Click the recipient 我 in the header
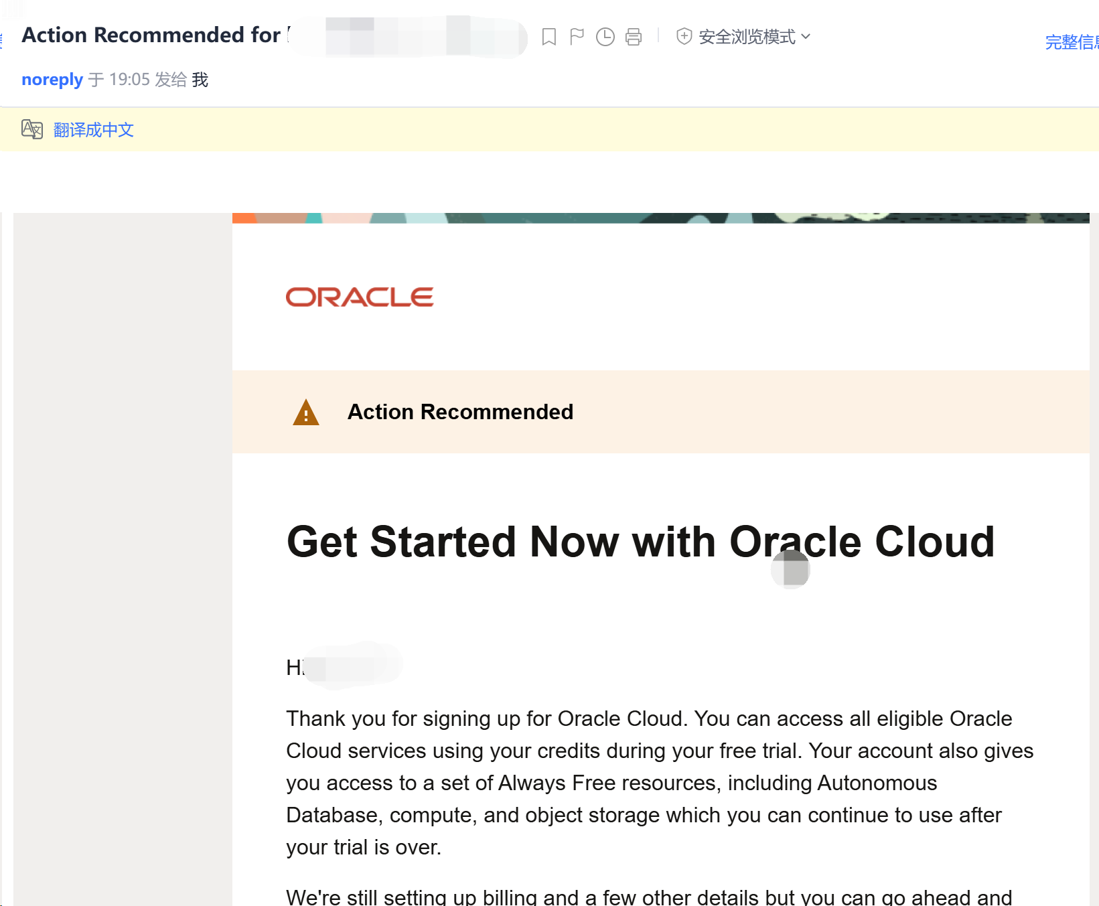The height and width of the screenshot is (906, 1099). pyautogui.click(x=200, y=80)
